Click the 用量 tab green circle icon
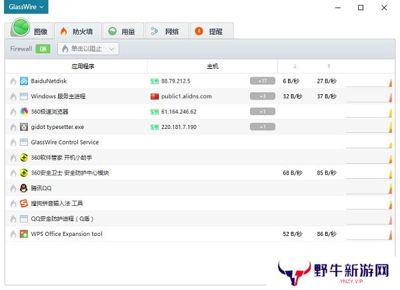This screenshot has height=290, width=400. pyautogui.click(x=112, y=31)
